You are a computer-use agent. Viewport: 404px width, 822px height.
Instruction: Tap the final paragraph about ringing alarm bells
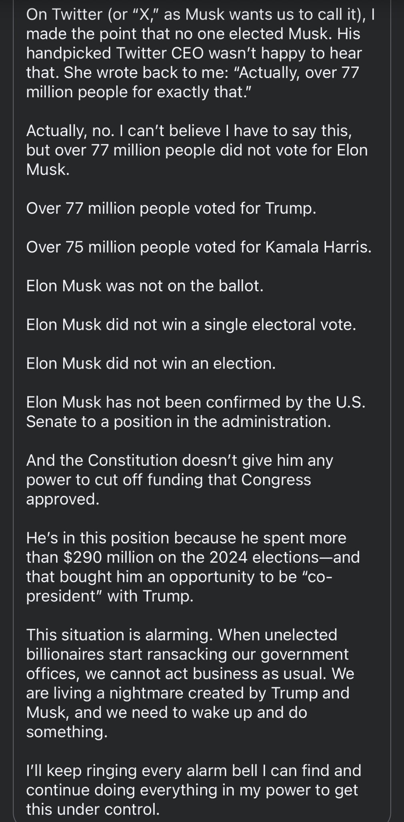[x=194, y=790]
